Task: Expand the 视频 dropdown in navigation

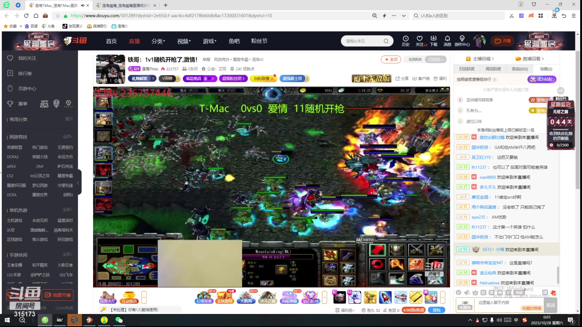Action: click(x=184, y=41)
